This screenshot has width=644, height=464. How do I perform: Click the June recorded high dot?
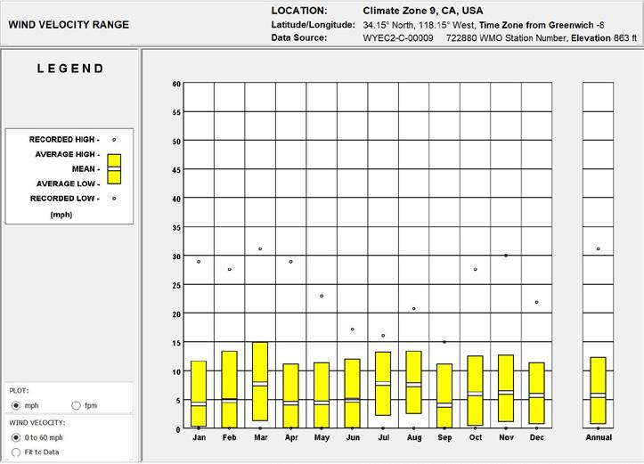pyautogui.click(x=353, y=329)
